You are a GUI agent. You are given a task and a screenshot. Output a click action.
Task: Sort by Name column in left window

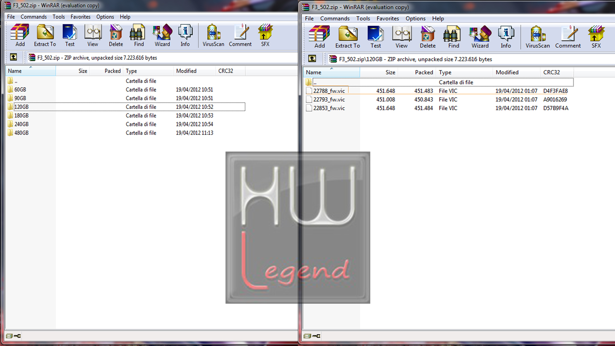(30, 71)
